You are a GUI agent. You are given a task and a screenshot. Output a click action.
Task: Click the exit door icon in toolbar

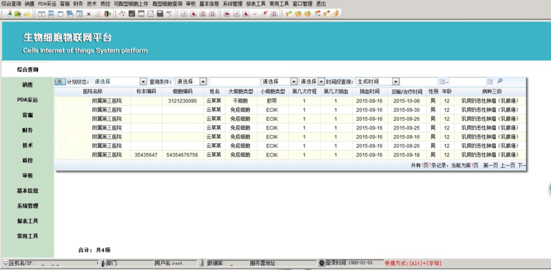(107, 14)
